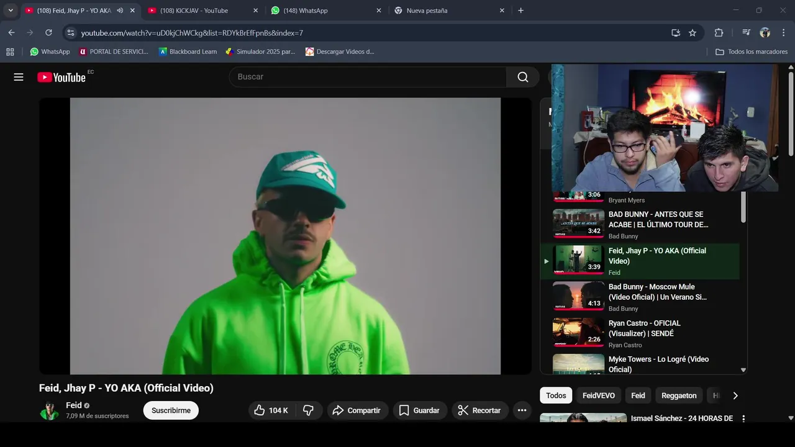Click the browser back arrow
The height and width of the screenshot is (447, 795).
coord(11,33)
